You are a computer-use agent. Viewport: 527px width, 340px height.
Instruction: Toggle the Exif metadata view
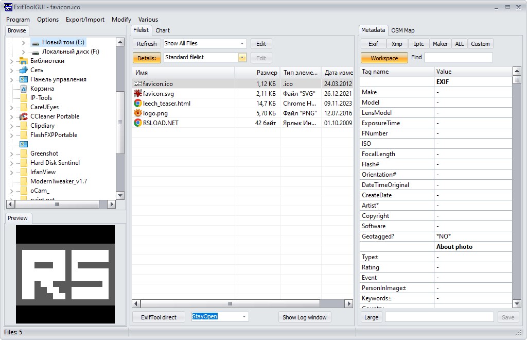click(x=373, y=44)
